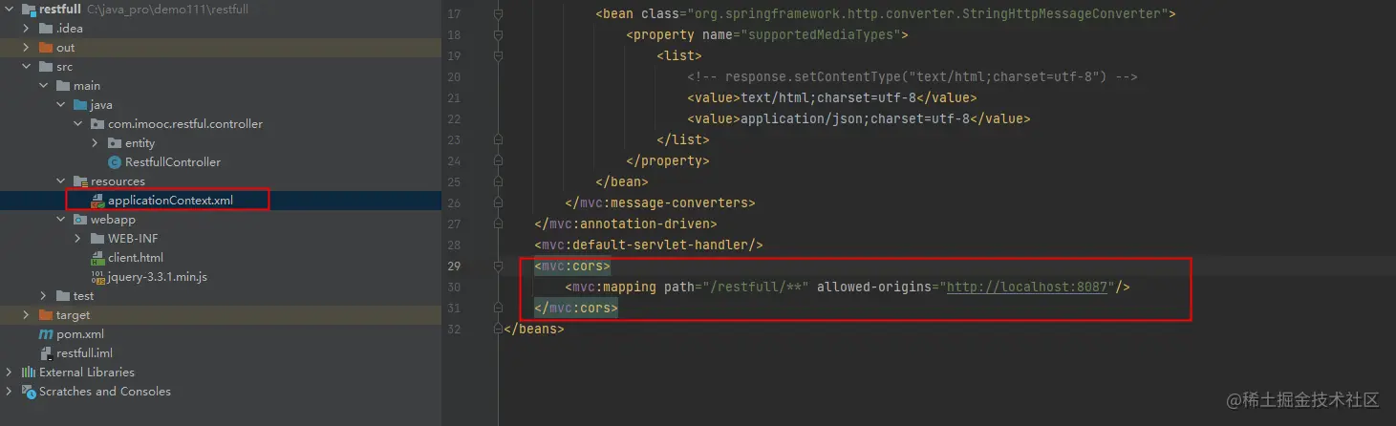The width and height of the screenshot is (1396, 426).
Task: Collapse the src folder arrow
Action: pos(27,67)
